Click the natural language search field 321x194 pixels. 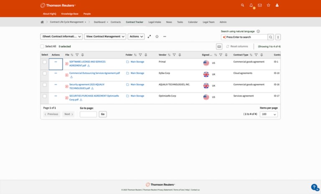(x=245, y=37)
